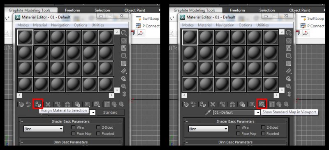Collapse Shader Basic Parameters rollout, right screenshot
329x150 pixels.
(235, 121)
